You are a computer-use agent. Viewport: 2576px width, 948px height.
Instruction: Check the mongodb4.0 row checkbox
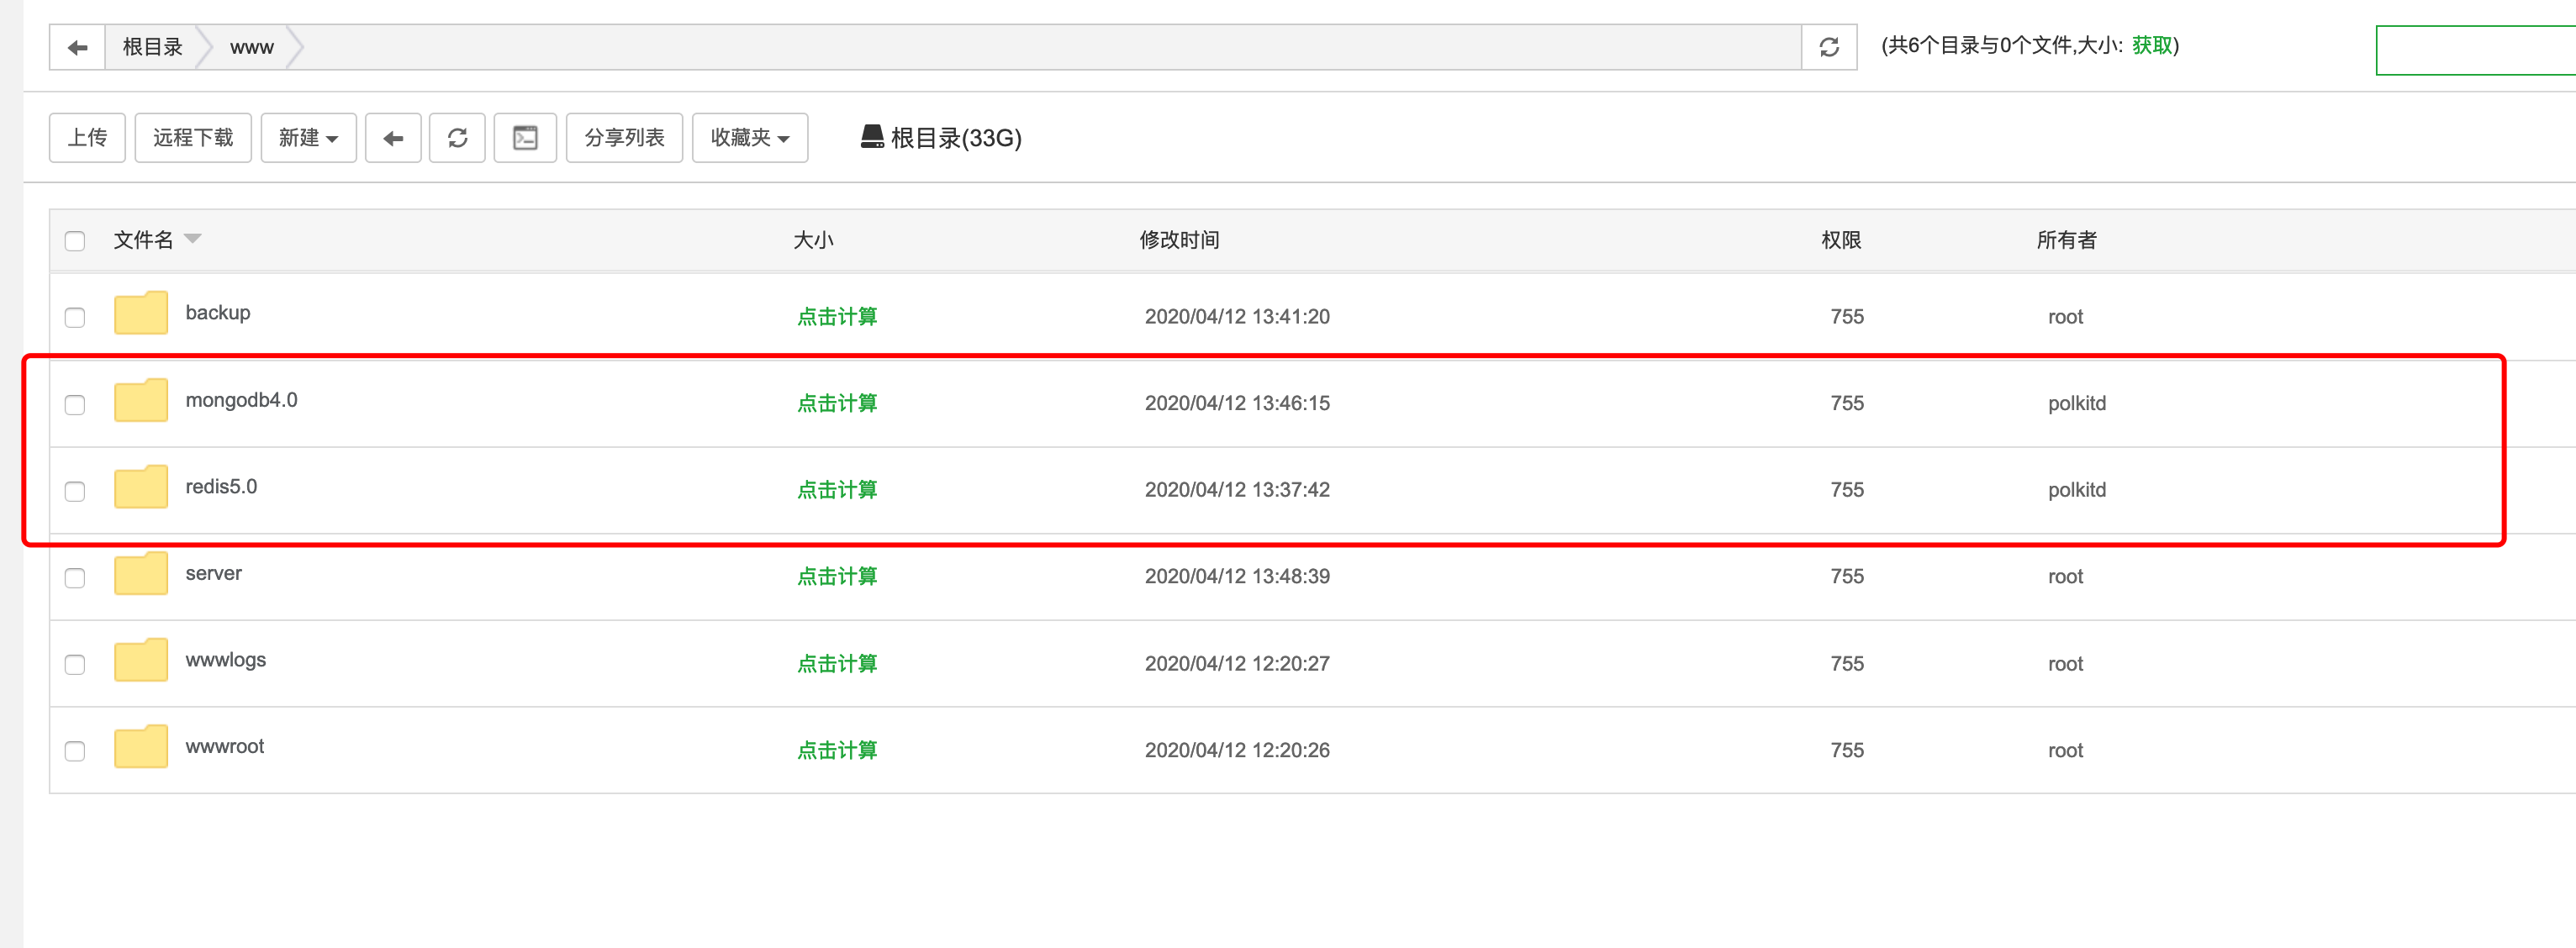pos(75,405)
